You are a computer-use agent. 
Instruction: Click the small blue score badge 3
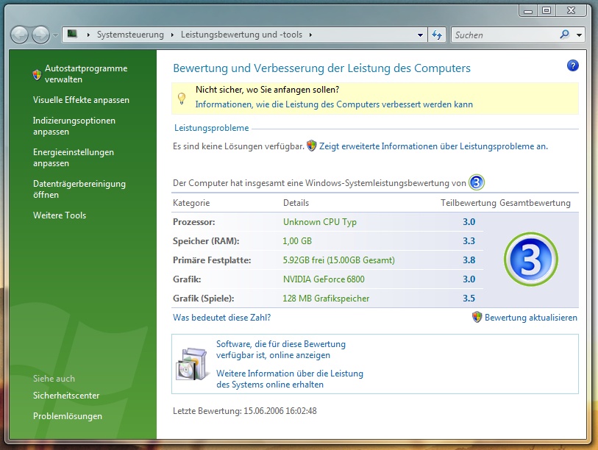point(477,182)
